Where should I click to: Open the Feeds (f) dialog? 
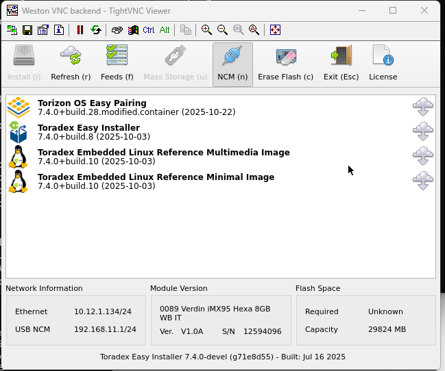pos(117,64)
